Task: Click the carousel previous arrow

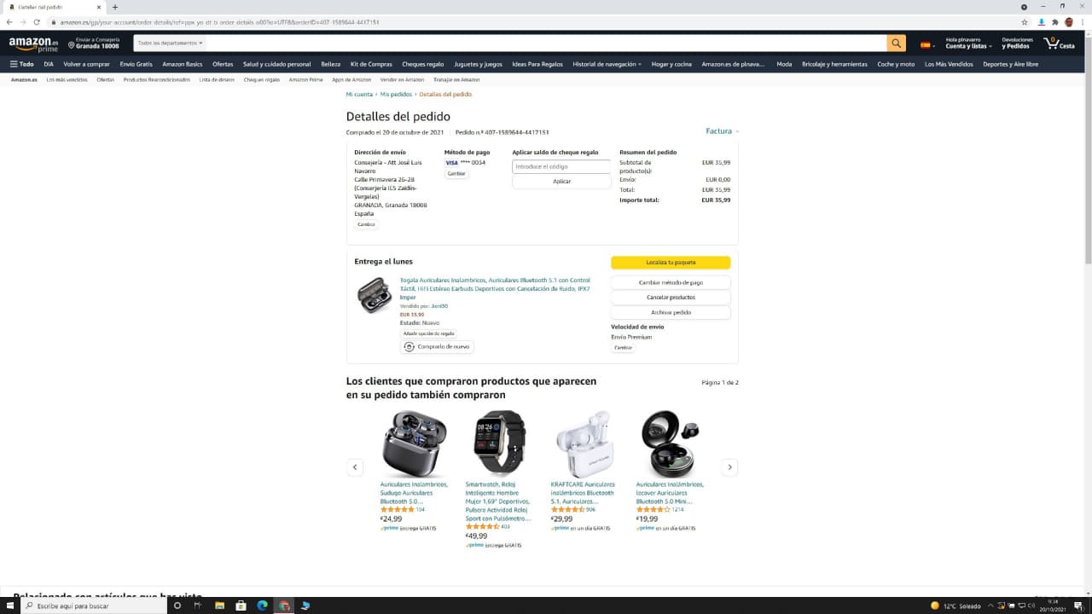Action: [355, 467]
